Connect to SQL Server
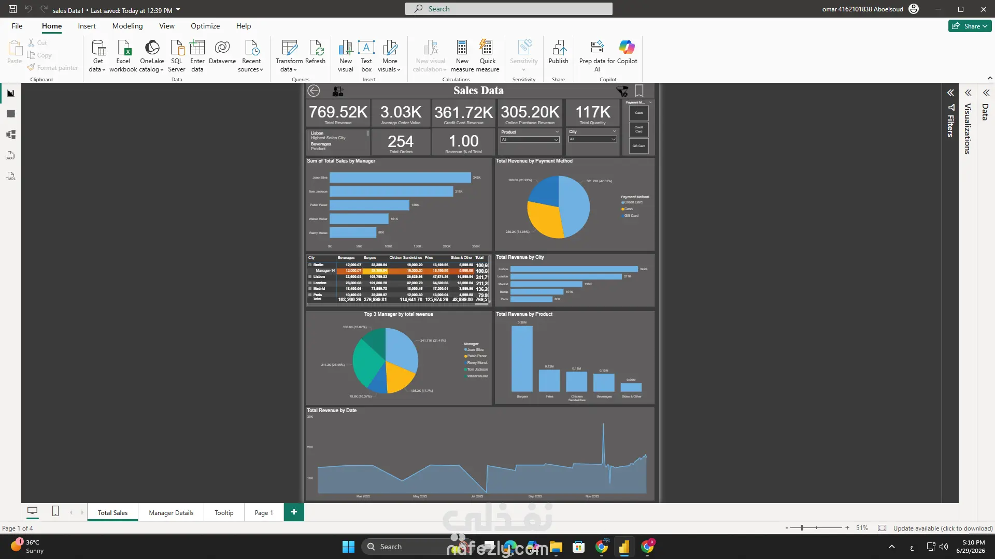The image size is (995, 559). pyautogui.click(x=176, y=56)
